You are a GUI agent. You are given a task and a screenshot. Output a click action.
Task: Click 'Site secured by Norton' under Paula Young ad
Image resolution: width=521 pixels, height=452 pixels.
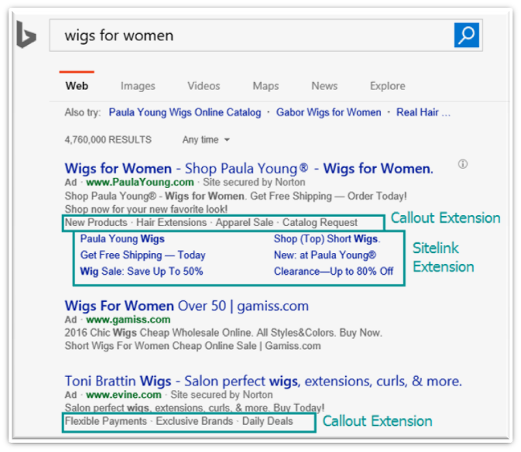254,183
